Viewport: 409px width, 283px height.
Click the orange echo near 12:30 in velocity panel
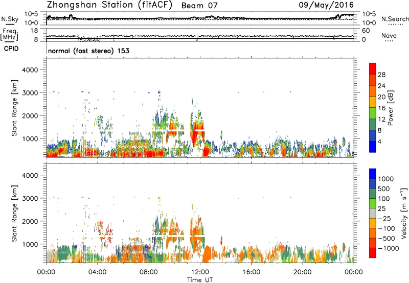click(x=208, y=253)
